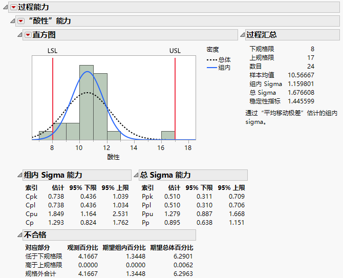Click the Cpk upper limit 1.039
Viewport: 343px width, 278px height.
pos(120,197)
